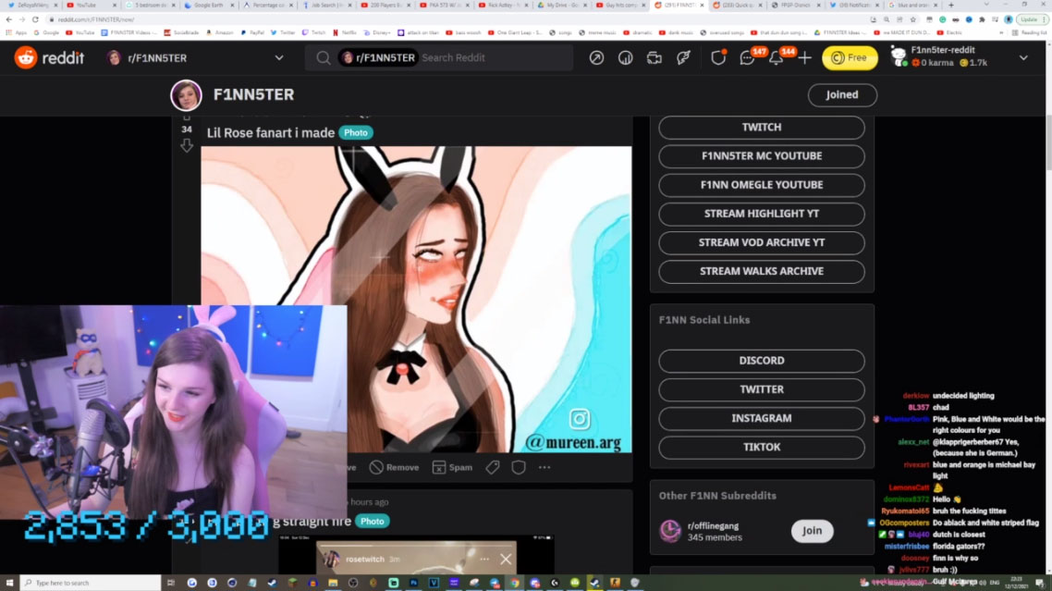
Task: Expand the F1nn5ter-reddit user menu
Action: click(x=1023, y=57)
